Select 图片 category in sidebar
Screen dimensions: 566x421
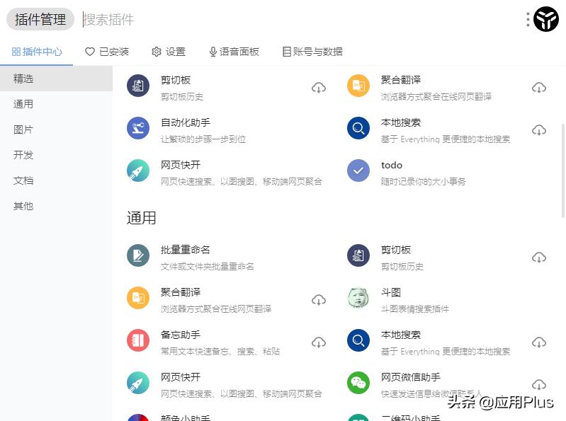click(x=56, y=129)
